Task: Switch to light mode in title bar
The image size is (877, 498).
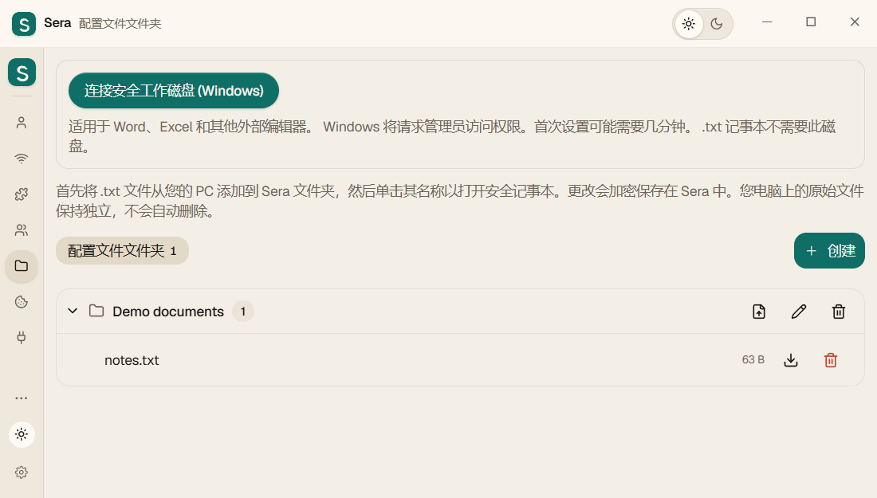Action: pyautogui.click(x=689, y=24)
